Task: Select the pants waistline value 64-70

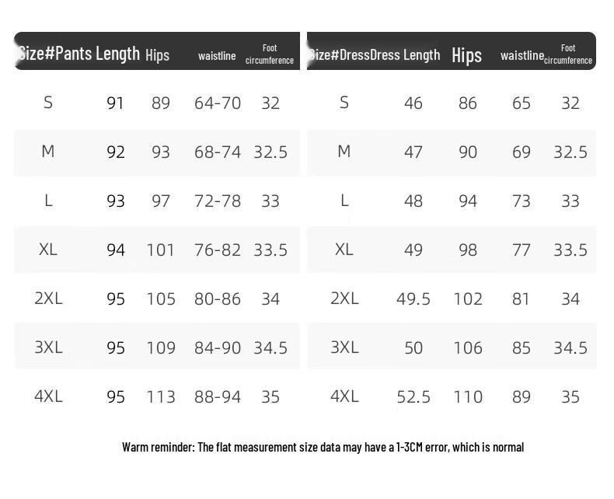Action: [218, 103]
